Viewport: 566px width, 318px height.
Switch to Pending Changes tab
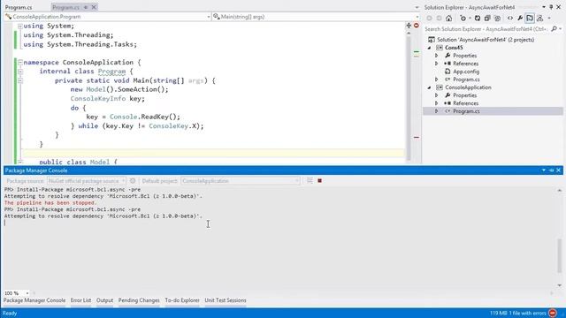tap(139, 300)
